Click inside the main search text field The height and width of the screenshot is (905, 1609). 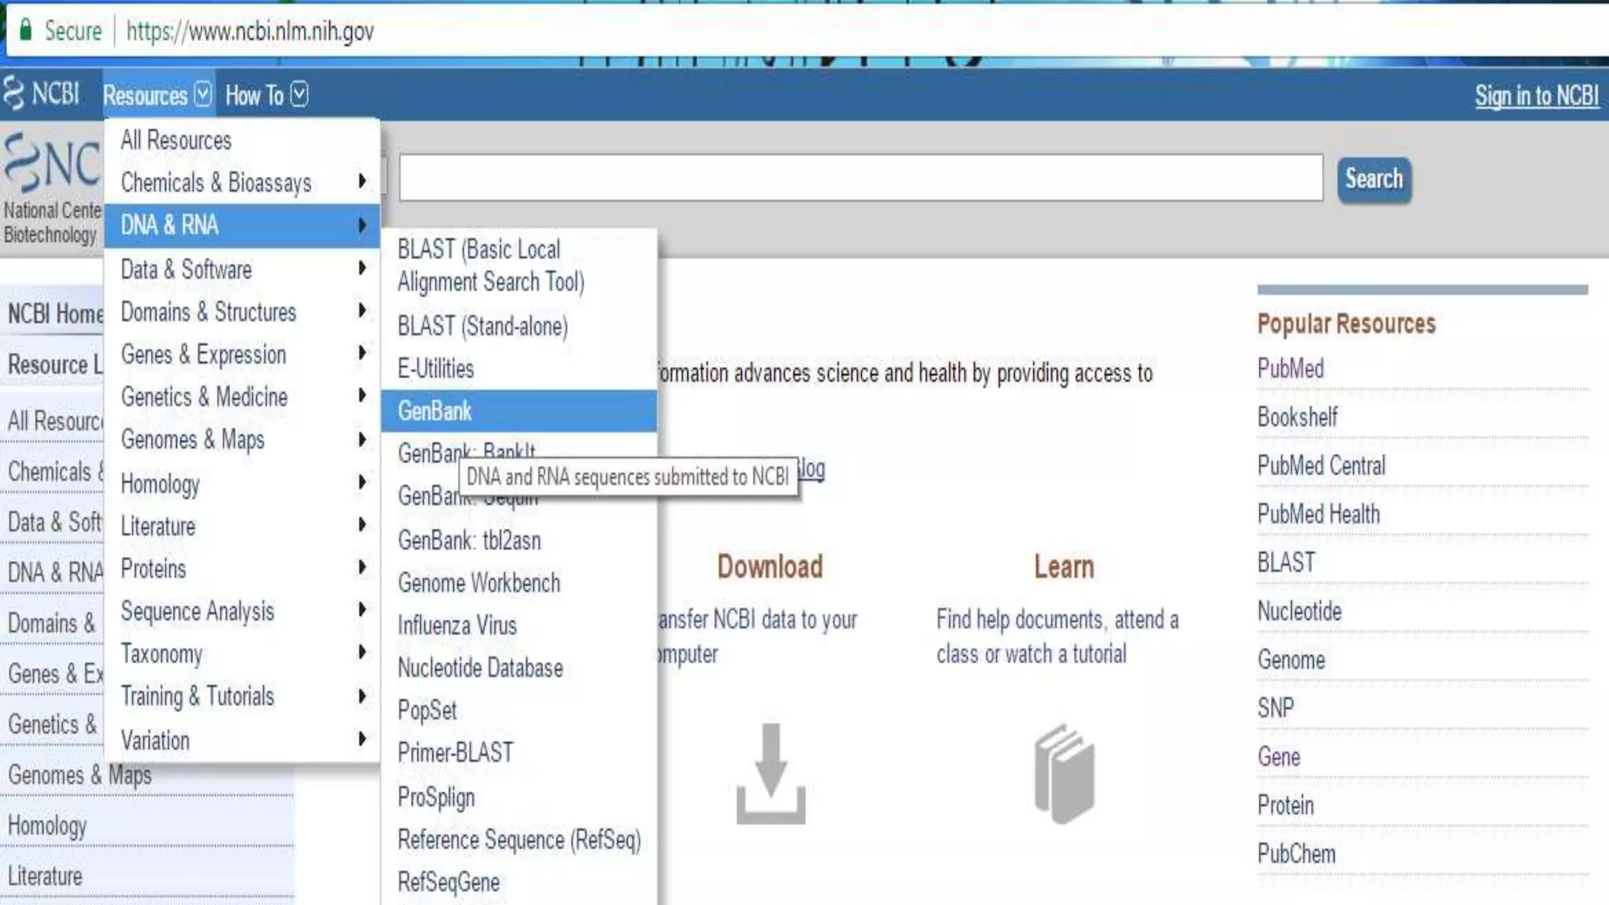tap(860, 178)
